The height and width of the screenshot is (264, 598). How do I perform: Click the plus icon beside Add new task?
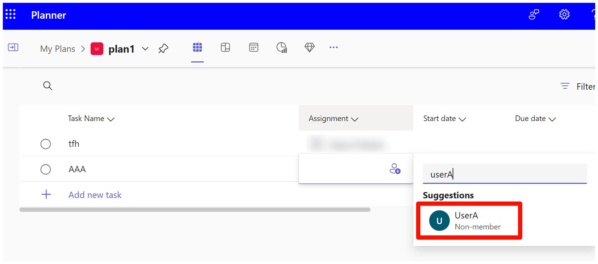46,194
